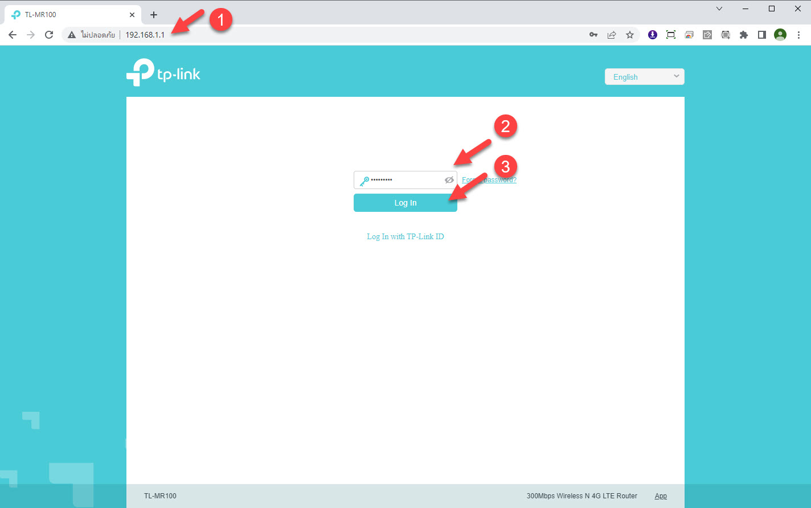Viewport: 811px width, 508px height.
Task: Open the purple download extension
Action: [x=653, y=35]
